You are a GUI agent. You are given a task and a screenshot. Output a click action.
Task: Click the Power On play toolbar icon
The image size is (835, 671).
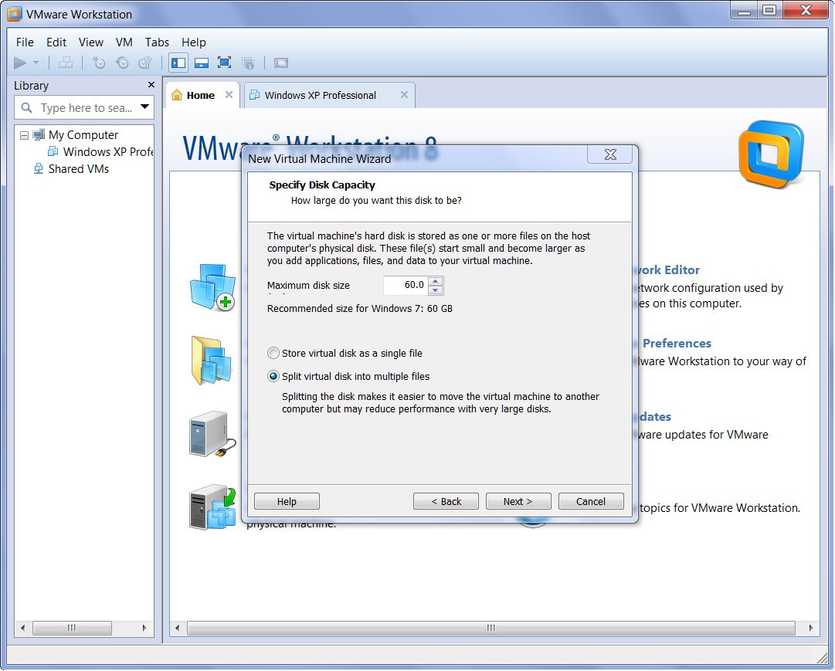20,63
